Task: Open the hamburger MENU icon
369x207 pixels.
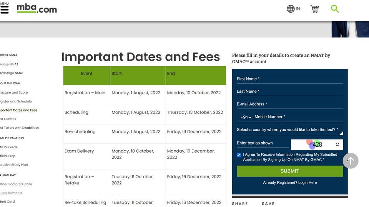Action: pyautogui.click(x=5, y=9)
